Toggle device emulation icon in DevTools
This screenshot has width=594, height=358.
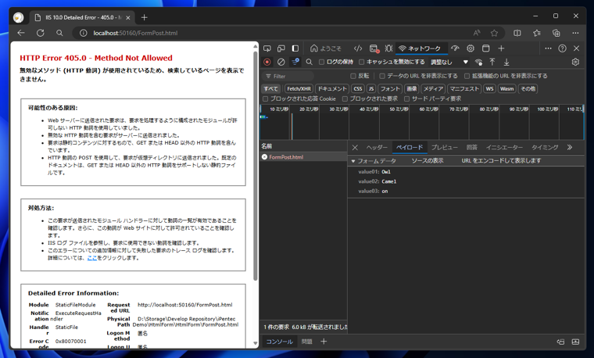[281, 48]
